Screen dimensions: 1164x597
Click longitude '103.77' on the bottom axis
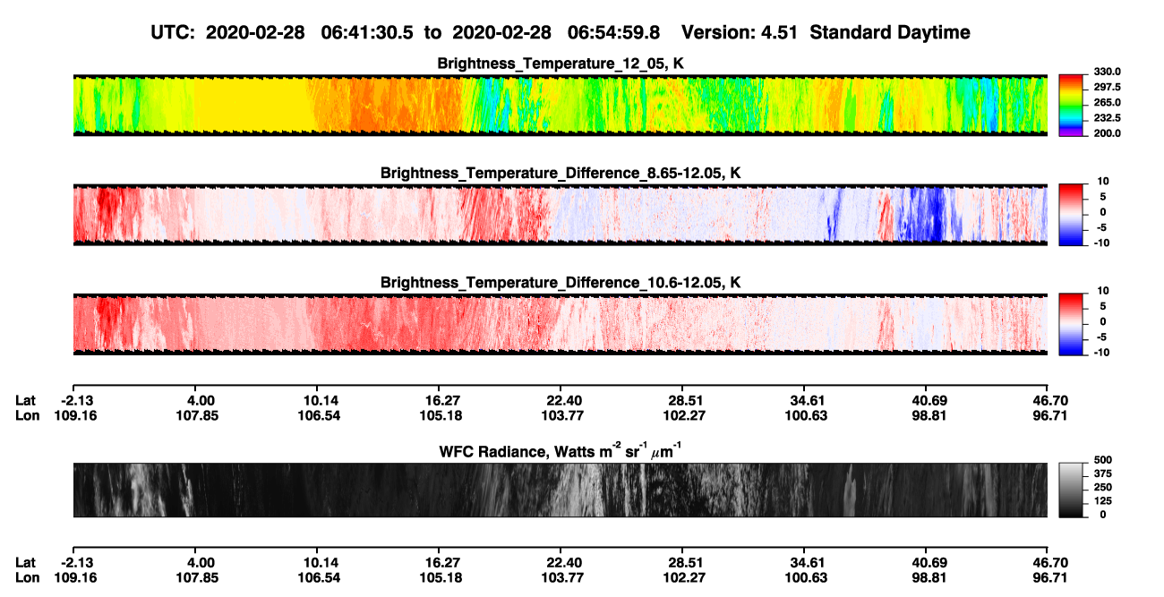click(x=562, y=577)
